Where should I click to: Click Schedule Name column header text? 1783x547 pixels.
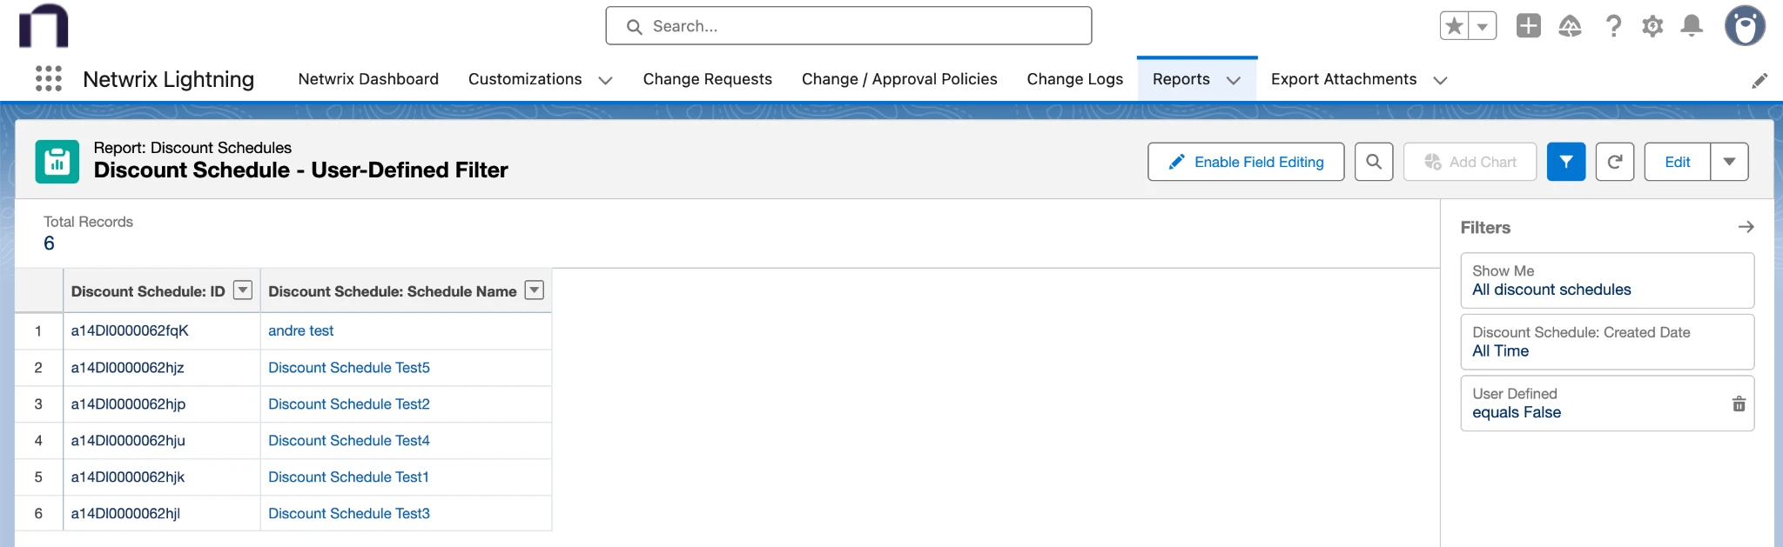pyautogui.click(x=392, y=291)
